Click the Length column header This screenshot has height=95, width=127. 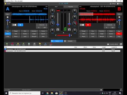coord(104,47)
